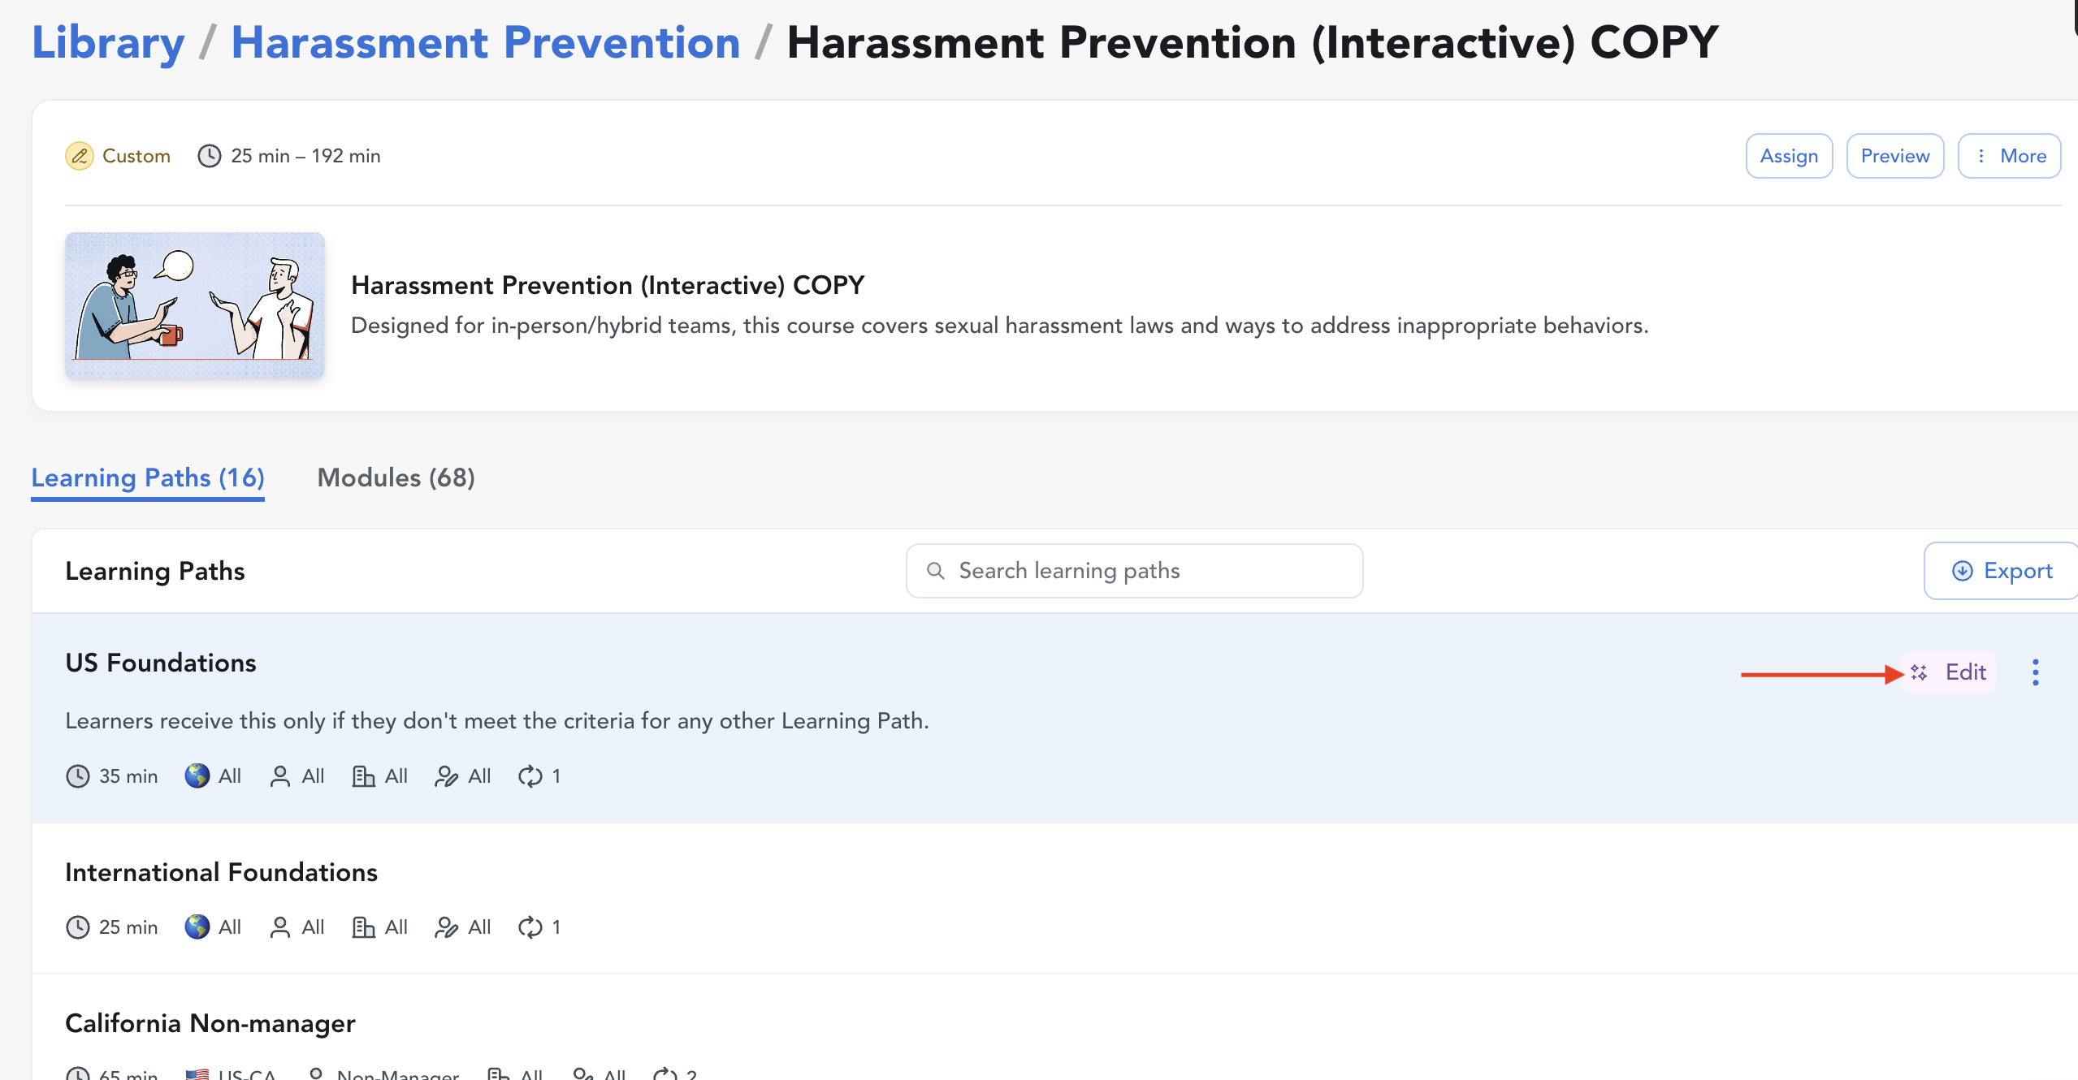The height and width of the screenshot is (1080, 2078).
Task: Click the recurrence icon in International Foundations row
Action: tap(530, 927)
